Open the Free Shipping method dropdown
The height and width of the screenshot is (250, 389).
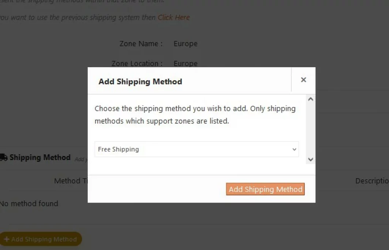click(x=196, y=149)
